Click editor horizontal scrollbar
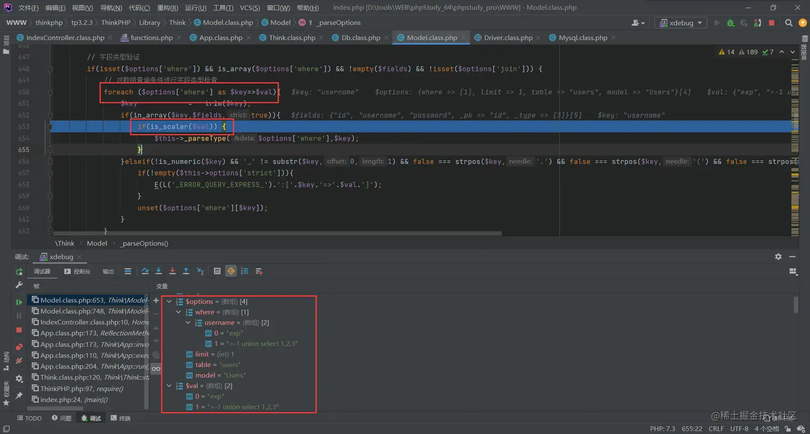The width and height of the screenshot is (810, 434). 279,233
